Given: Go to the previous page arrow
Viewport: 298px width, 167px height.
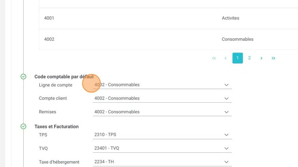Looking at the screenshot, I should (225, 58).
